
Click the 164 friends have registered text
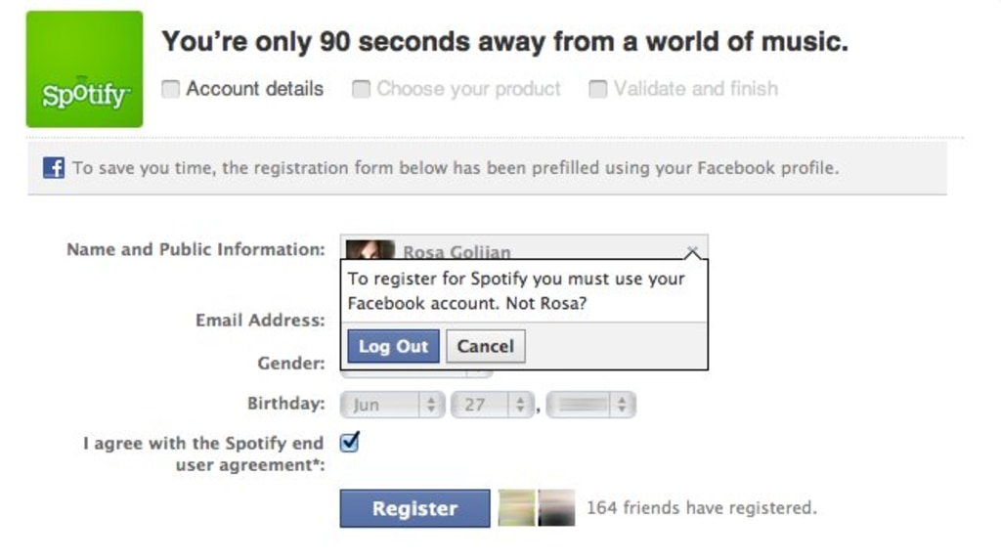[701, 508]
